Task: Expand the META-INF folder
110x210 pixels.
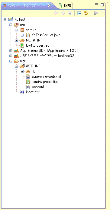Action: [16, 40]
